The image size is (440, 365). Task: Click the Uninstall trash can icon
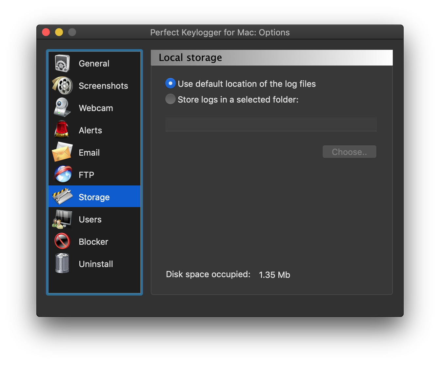point(62,263)
